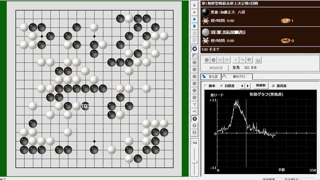Click black player's alarm clock icon

tap(205, 20)
